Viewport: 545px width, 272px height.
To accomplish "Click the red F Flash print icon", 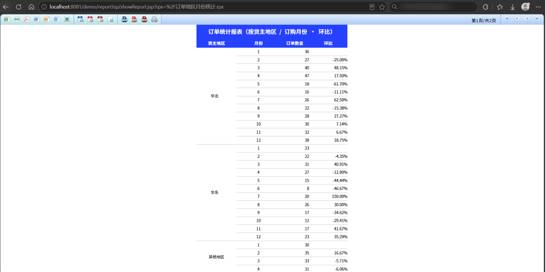I will click(134, 19).
